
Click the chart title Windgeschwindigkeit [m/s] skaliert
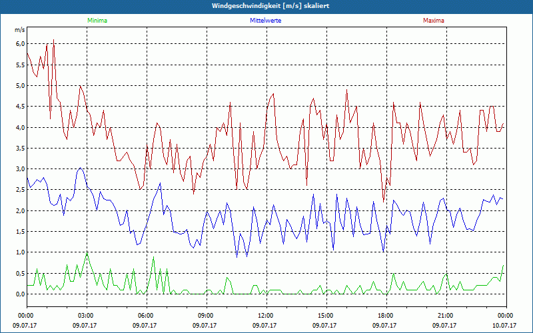click(x=270, y=6)
